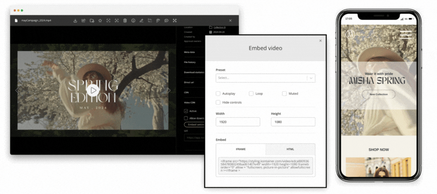Click the convert/transfer icon in toolbar
The height and width of the screenshot is (194, 437).
(x=150, y=20)
